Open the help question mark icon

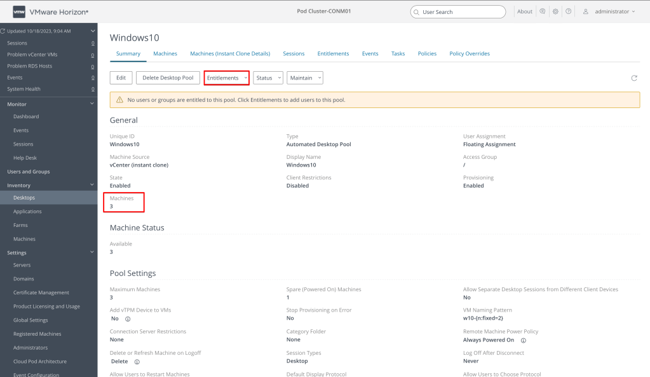(x=570, y=11)
